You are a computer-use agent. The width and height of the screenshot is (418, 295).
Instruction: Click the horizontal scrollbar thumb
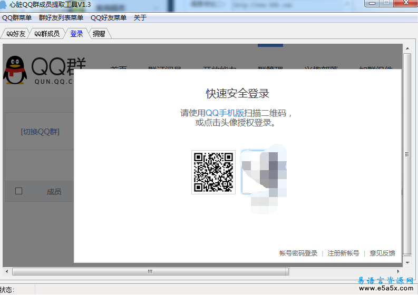tap(150, 271)
